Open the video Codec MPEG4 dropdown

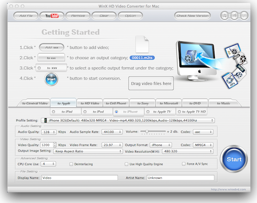point(203,145)
